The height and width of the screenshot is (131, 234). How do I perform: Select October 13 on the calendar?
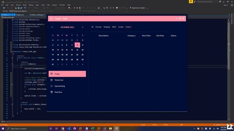tap(67, 50)
